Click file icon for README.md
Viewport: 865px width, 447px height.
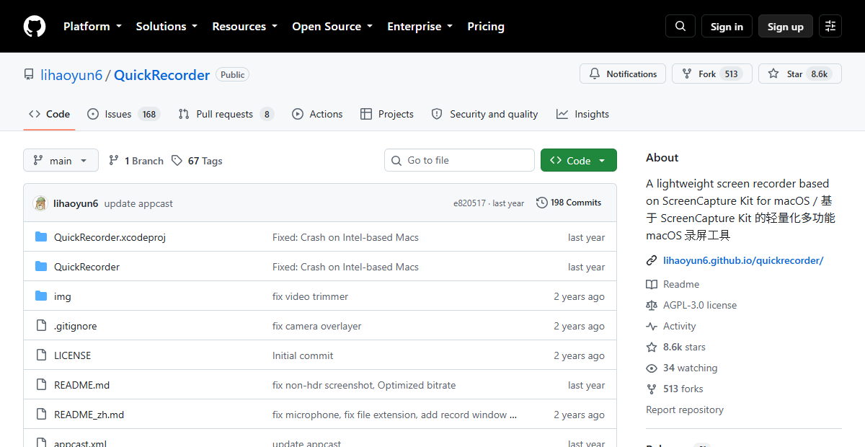41,385
